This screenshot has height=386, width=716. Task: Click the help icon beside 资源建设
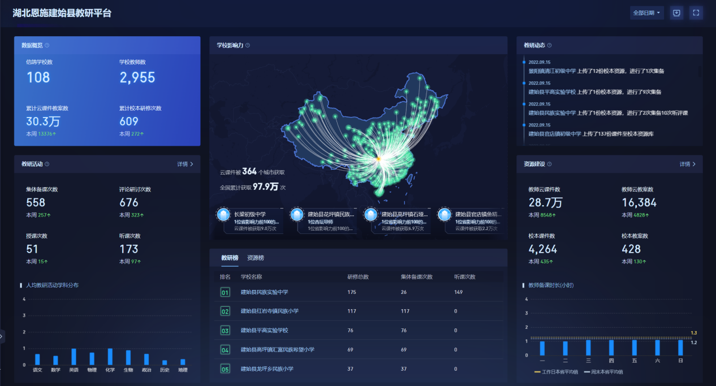click(550, 164)
